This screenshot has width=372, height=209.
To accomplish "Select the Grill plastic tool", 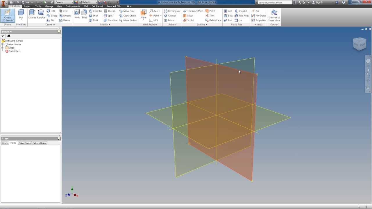I will point(228,11).
